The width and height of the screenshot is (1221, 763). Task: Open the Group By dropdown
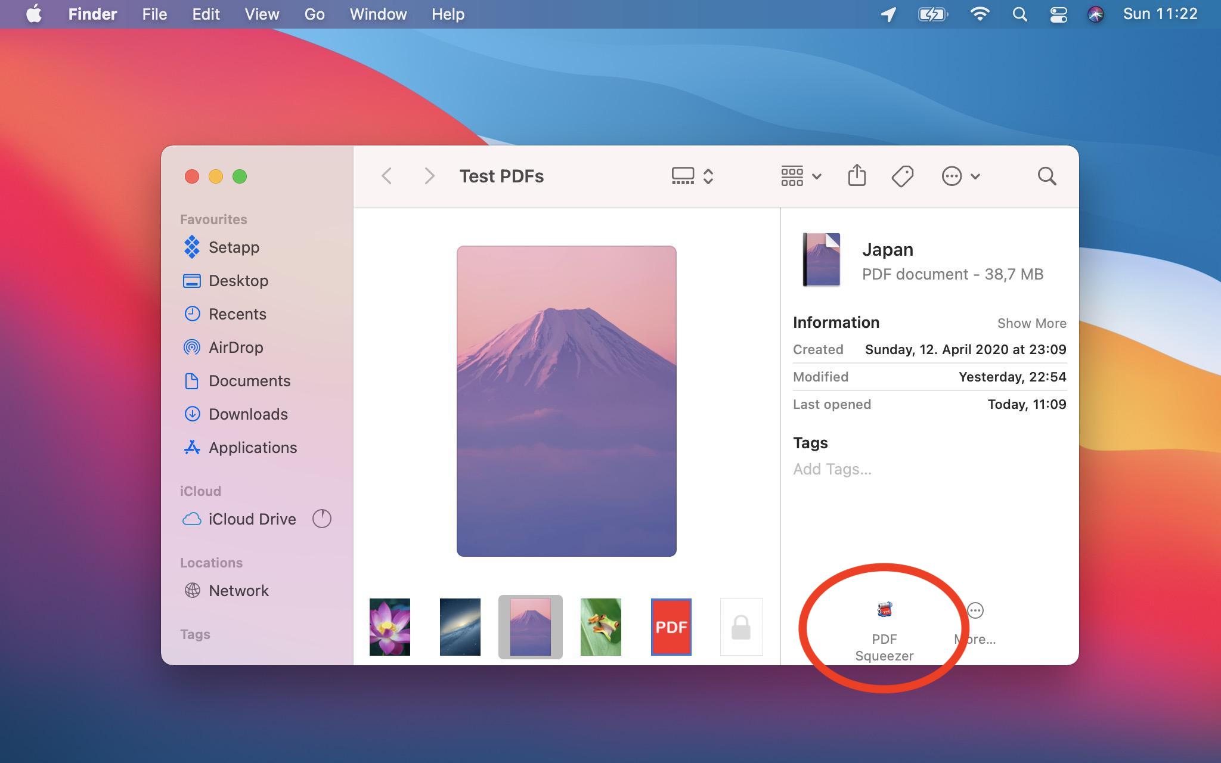[801, 176]
